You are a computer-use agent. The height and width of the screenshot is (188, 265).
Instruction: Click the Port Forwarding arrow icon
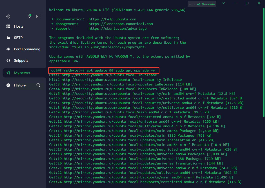coord(8,49)
